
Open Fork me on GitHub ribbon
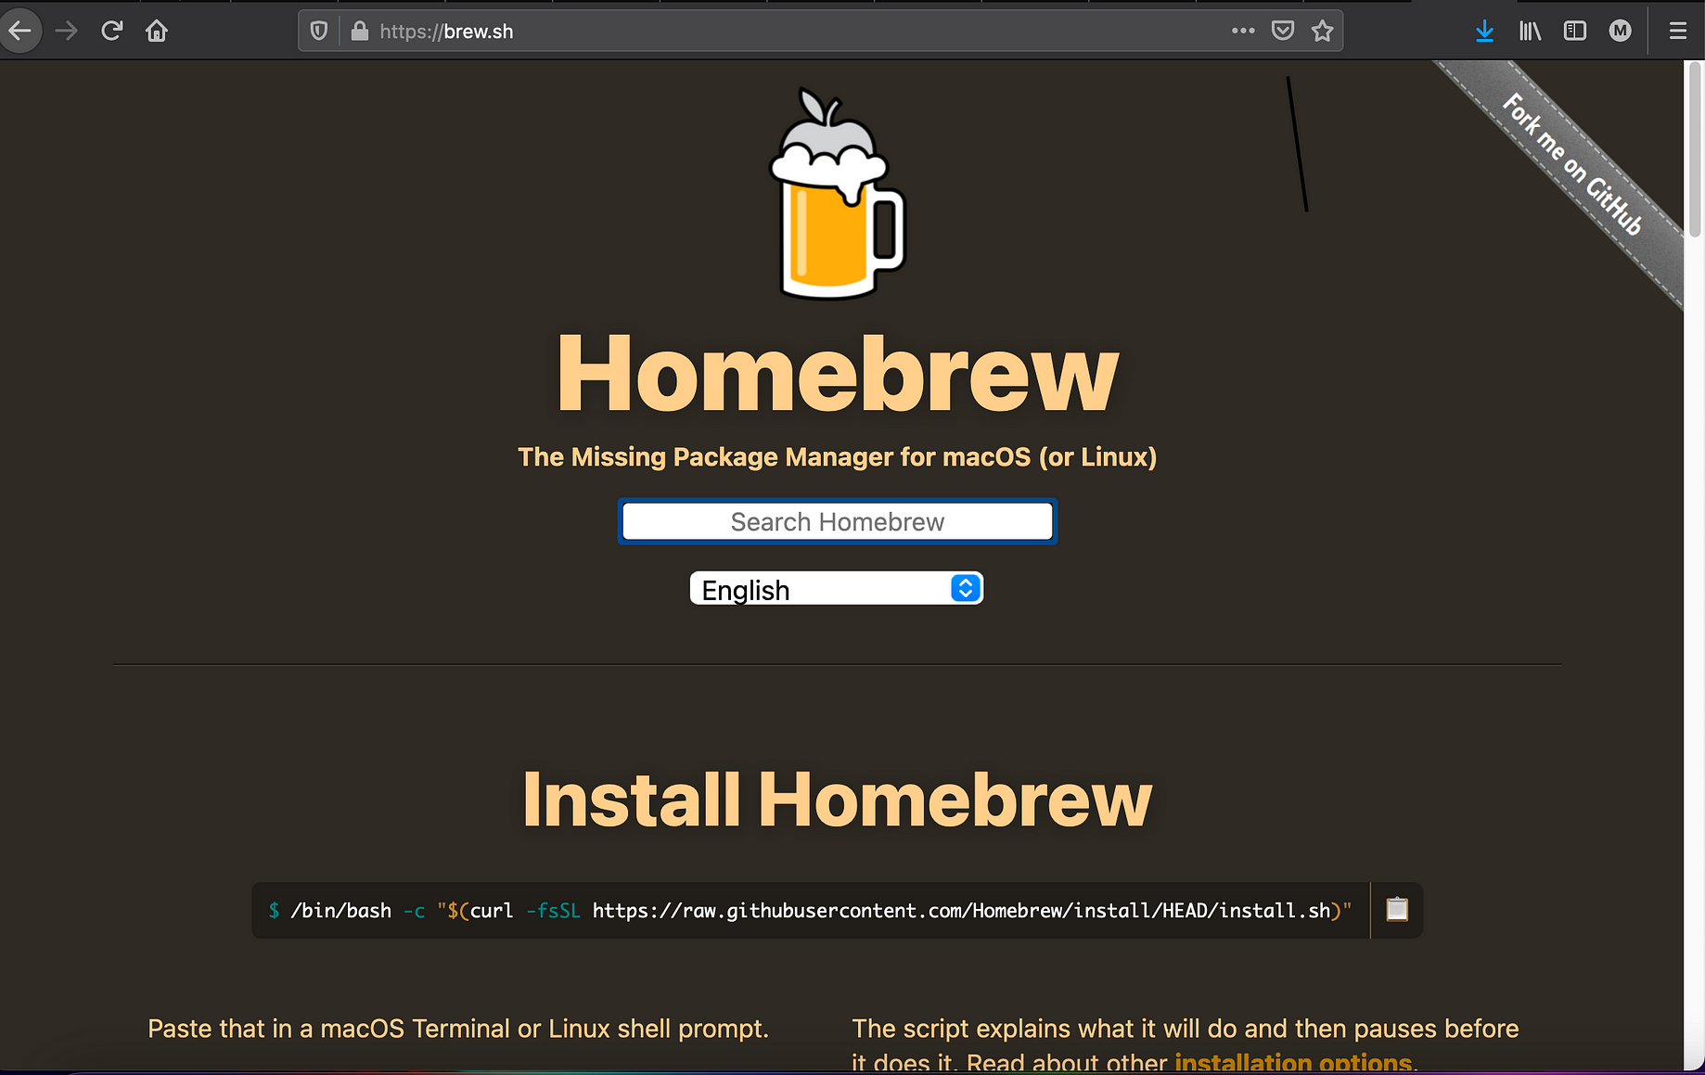coord(1571,166)
